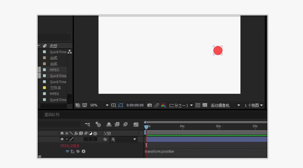Click the 0:00:00:00 timecode display
This screenshot has height=168, width=303.
point(135,105)
